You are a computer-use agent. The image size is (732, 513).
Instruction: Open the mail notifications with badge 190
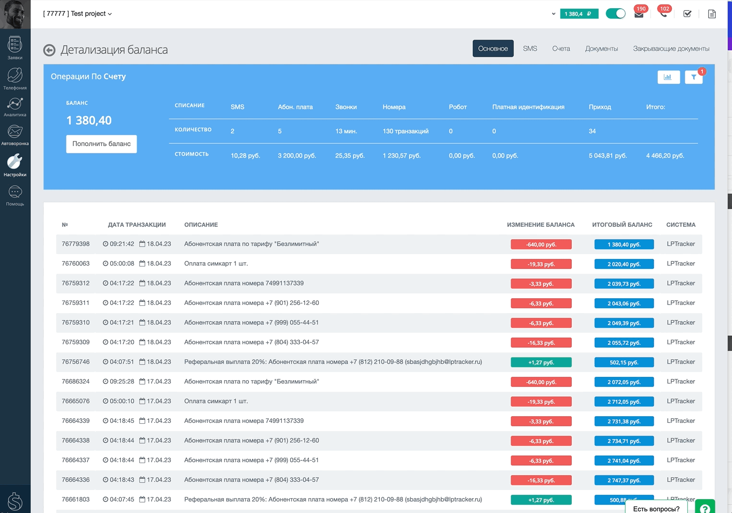pyautogui.click(x=639, y=13)
